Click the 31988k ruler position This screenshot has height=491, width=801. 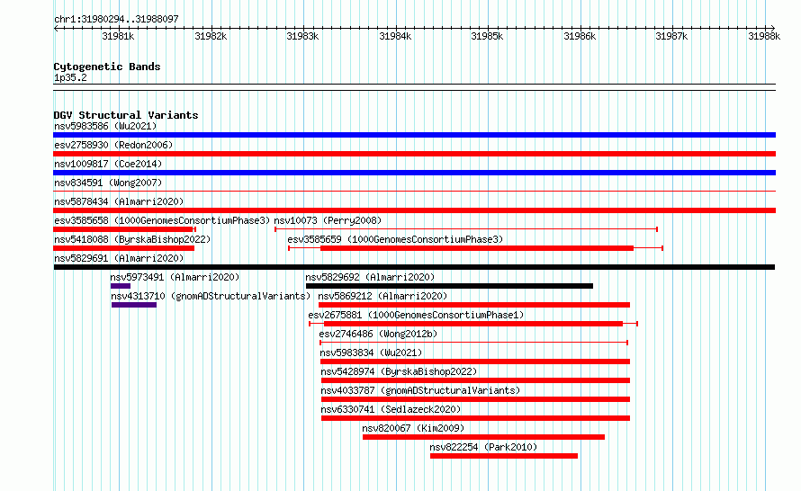pos(764,36)
